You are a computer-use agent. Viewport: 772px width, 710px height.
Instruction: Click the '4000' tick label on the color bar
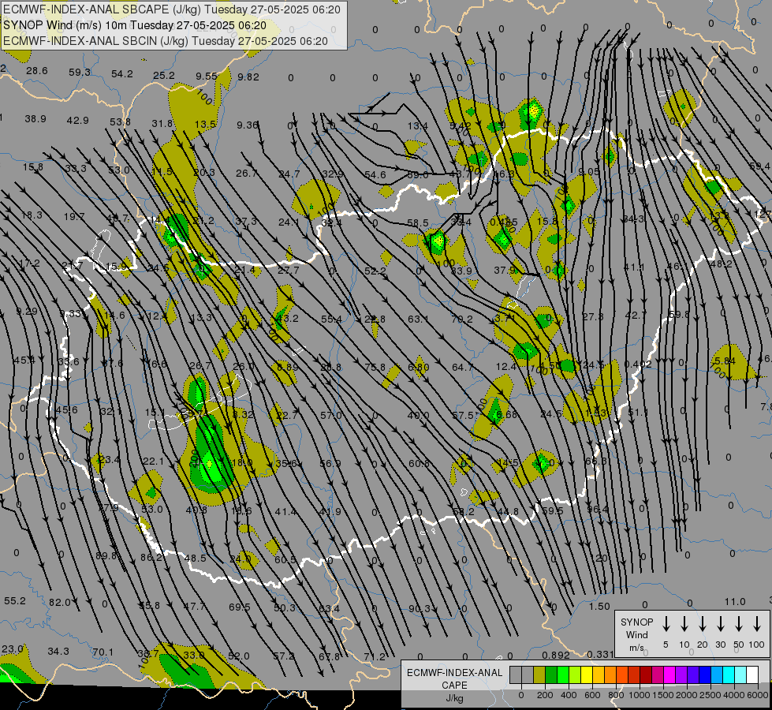tap(734, 695)
